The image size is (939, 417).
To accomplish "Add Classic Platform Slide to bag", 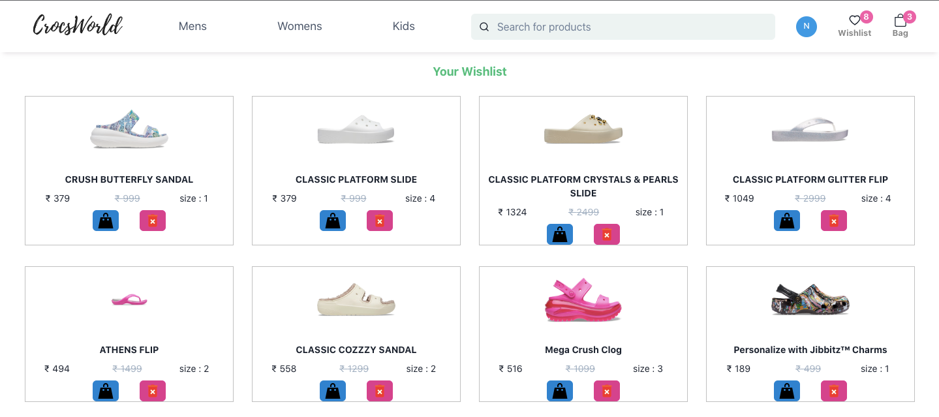I will (x=333, y=221).
